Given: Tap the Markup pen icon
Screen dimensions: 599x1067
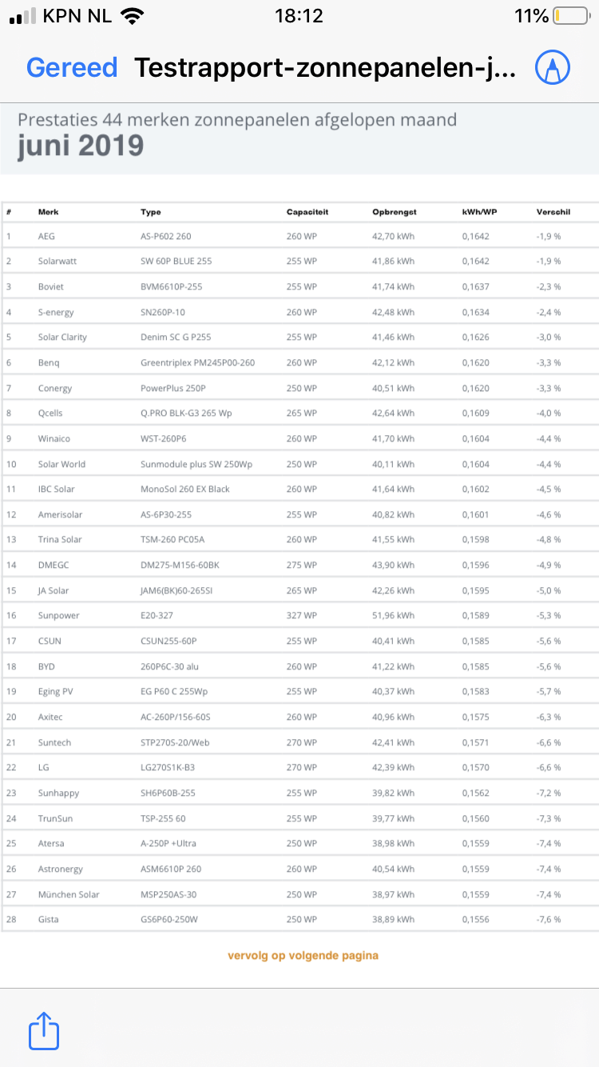Looking at the screenshot, I should 553,68.
